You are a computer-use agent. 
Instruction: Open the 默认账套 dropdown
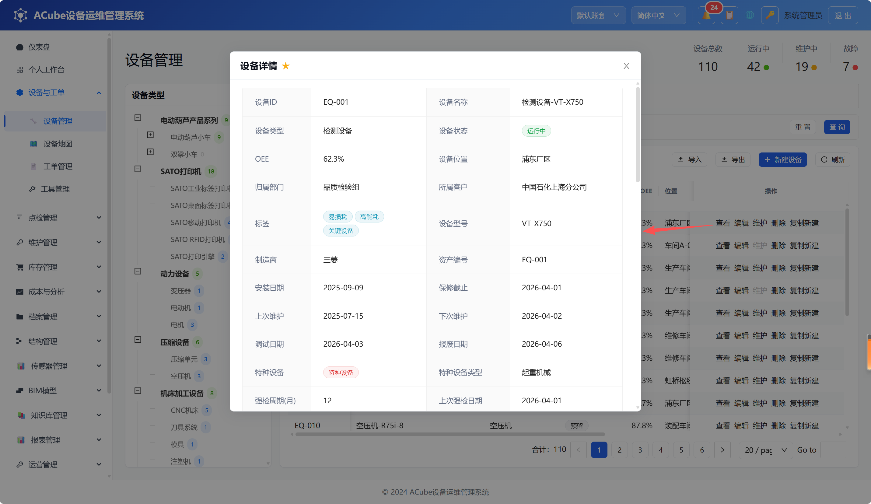[x=598, y=15]
